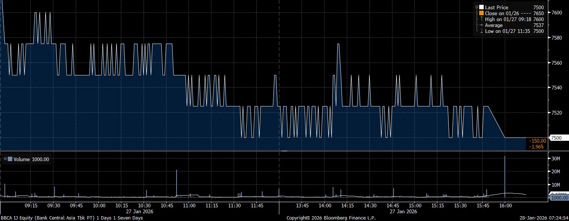This screenshot has height=221, width=569.
Task: Click the 30M volume axis label
Action: (x=556, y=159)
